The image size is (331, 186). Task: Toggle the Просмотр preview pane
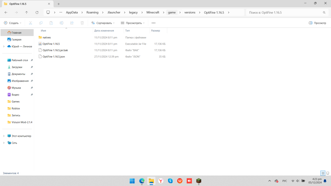317,23
